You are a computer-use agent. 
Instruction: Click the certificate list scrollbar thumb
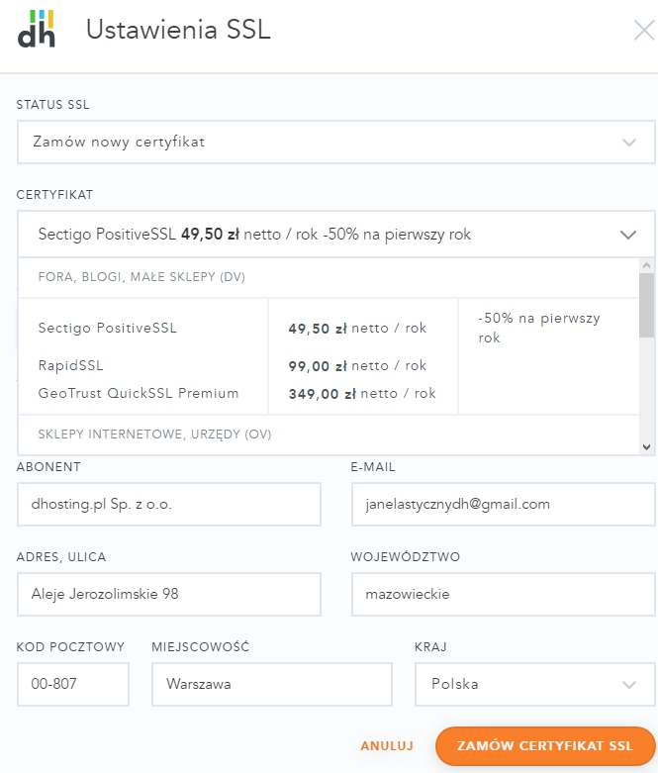tap(647, 306)
